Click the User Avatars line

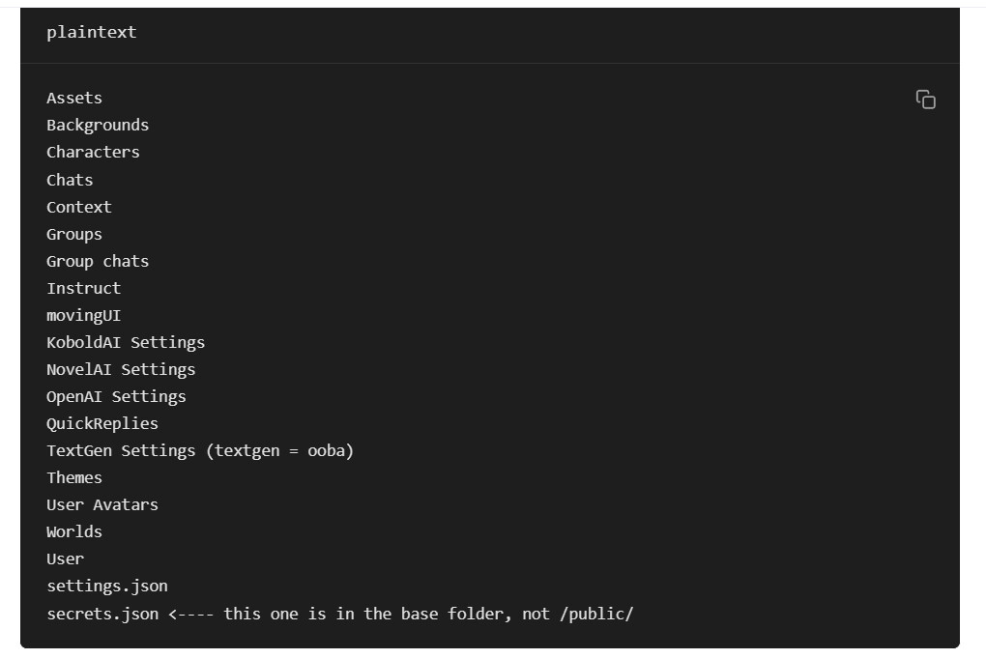102,504
